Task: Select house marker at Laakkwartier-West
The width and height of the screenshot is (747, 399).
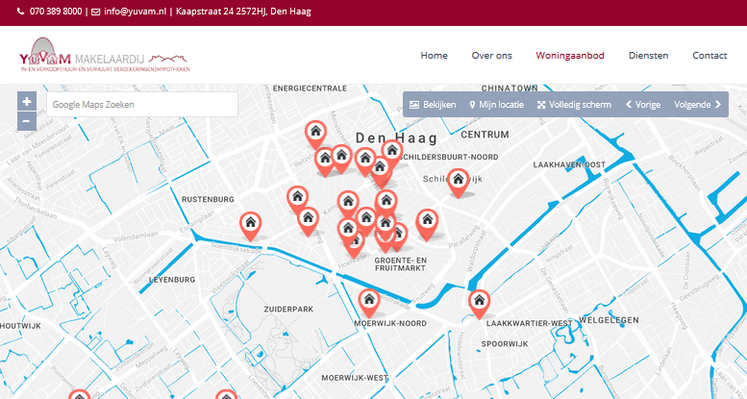Action: [x=479, y=302]
